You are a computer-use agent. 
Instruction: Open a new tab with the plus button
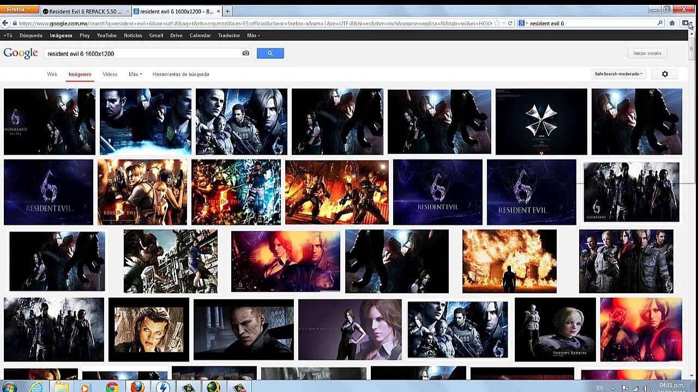227,11
